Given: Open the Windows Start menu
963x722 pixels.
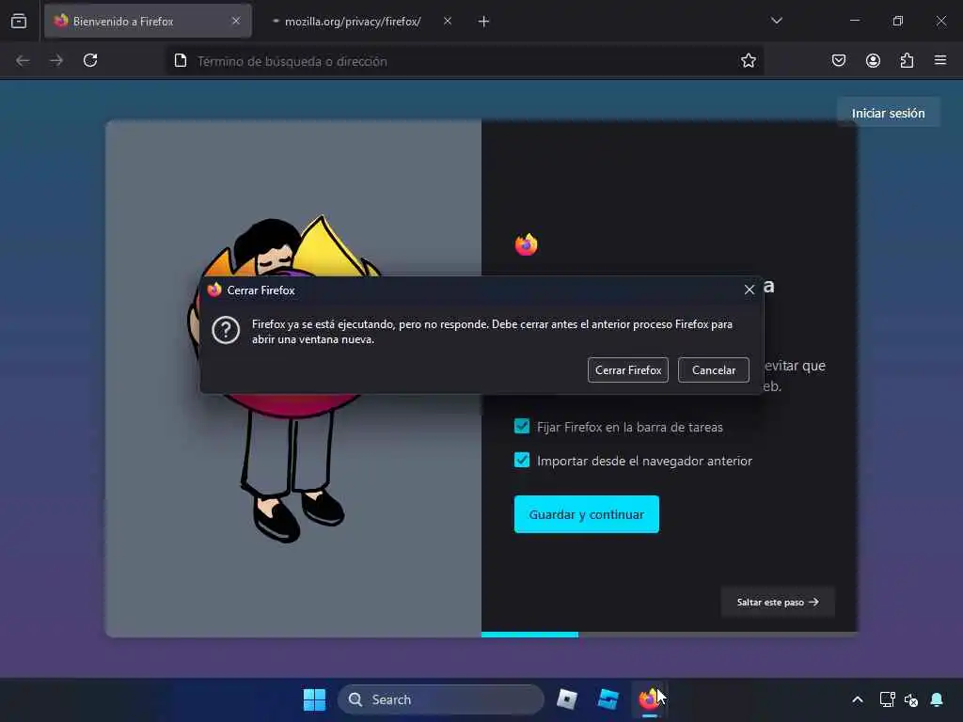Looking at the screenshot, I should [x=314, y=699].
